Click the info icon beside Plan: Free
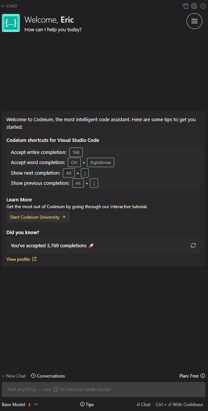This screenshot has width=208, height=411. click(x=203, y=376)
